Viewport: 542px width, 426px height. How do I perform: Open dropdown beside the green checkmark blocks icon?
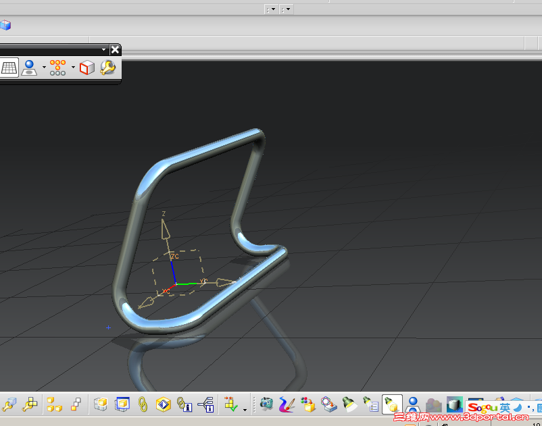(x=245, y=410)
